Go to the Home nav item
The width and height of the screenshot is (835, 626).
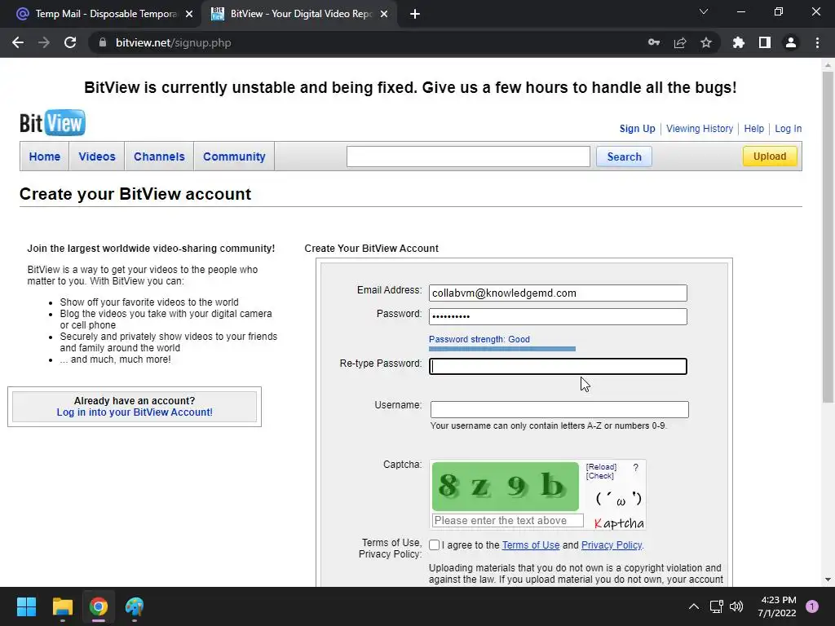pos(45,156)
